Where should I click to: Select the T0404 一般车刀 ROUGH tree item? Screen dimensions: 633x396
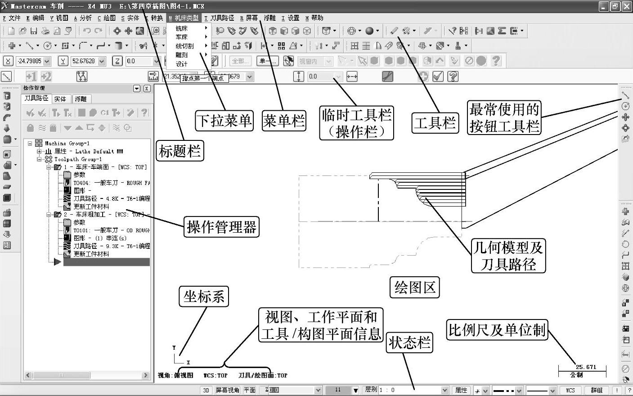point(112,183)
